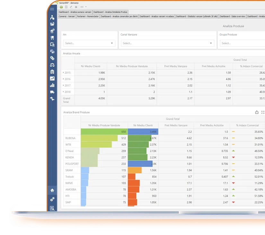Open the export icon in Analiza Brand Produse
This screenshot has width=265, height=235.
[x=257, y=112]
